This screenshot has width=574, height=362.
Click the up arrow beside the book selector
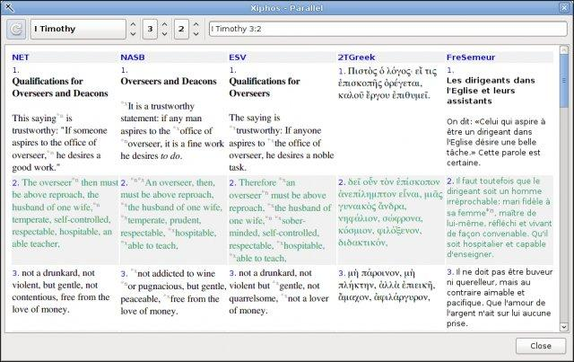point(134,23)
